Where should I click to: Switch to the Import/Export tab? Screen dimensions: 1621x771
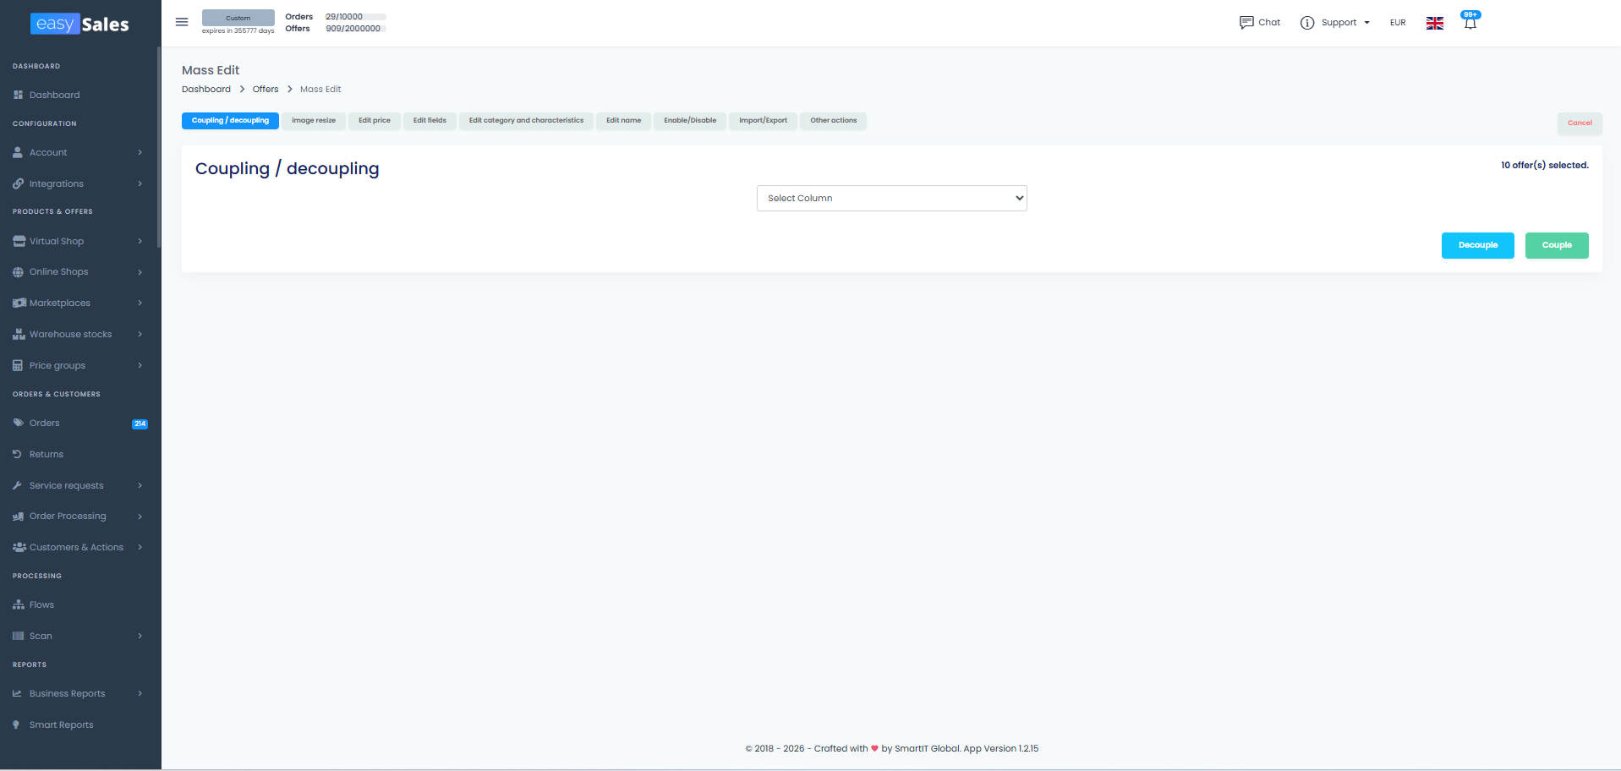click(x=763, y=121)
